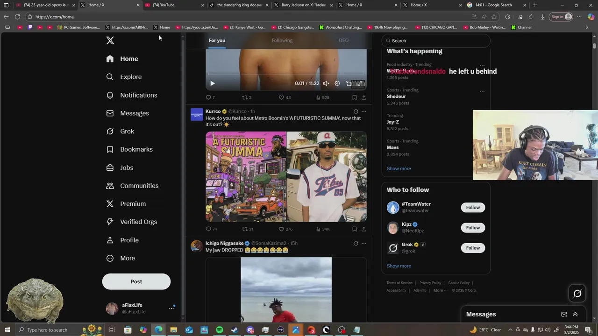
Task: Seek along the video progress bar
Action: (286, 74)
